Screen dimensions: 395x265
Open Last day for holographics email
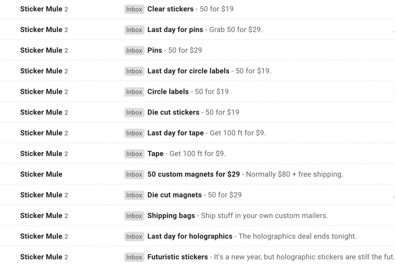197,236
